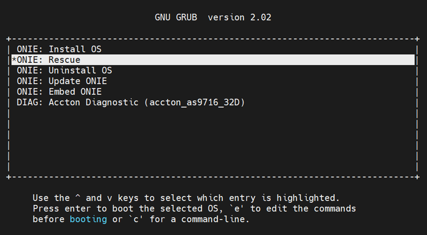Click the asterisk marker beside ONIE: Rescue
Viewport: 427px width, 235px height.
(14, 60)
